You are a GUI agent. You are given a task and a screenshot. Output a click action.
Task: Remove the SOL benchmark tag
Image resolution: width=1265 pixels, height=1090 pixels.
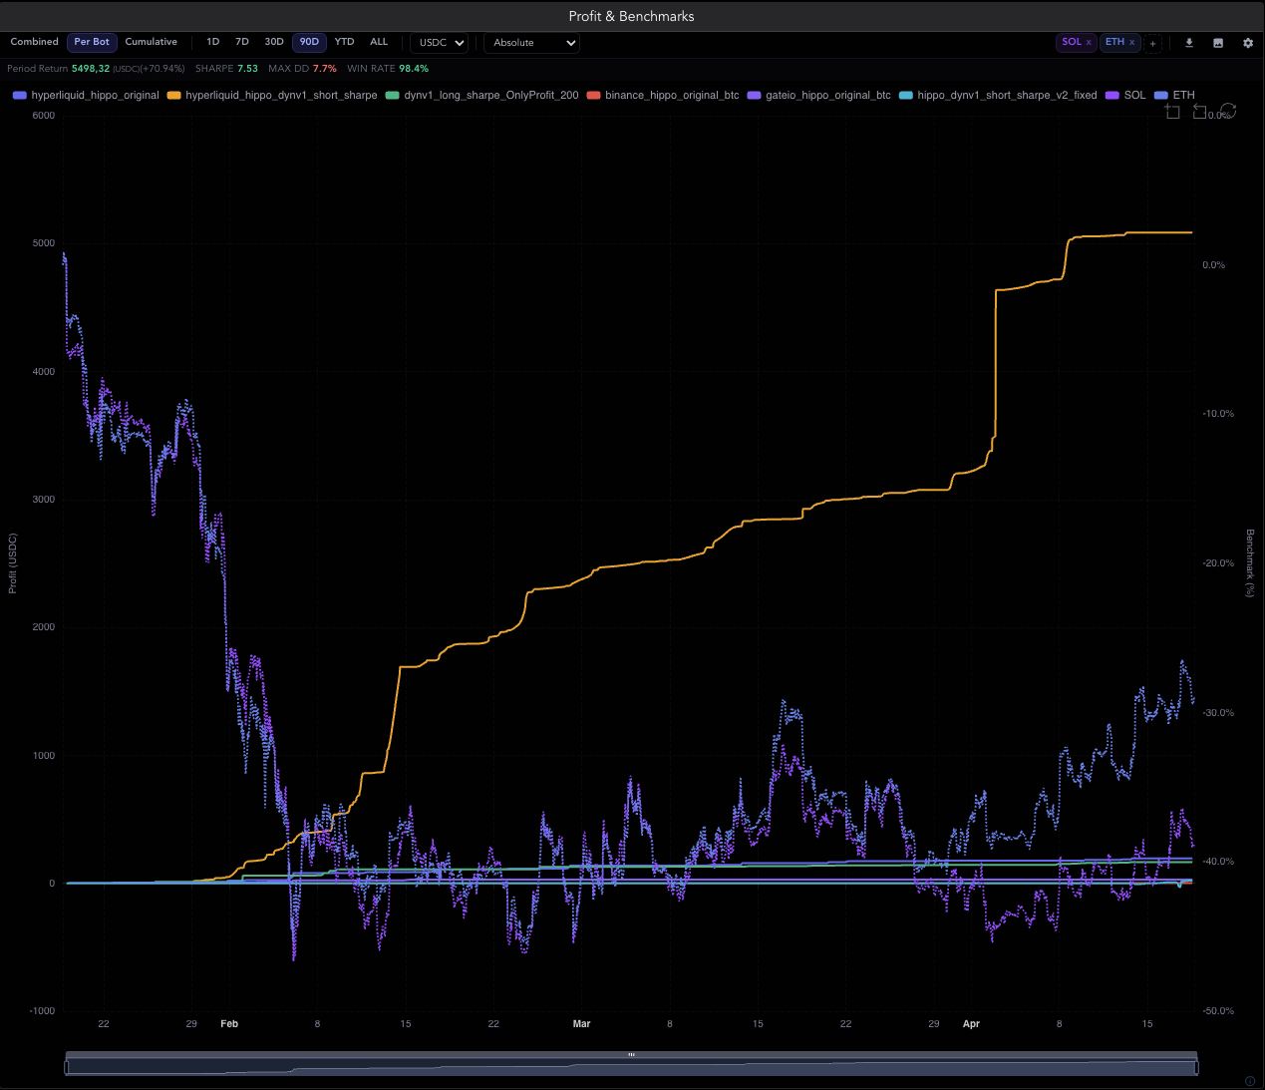tap(1089, 43)
